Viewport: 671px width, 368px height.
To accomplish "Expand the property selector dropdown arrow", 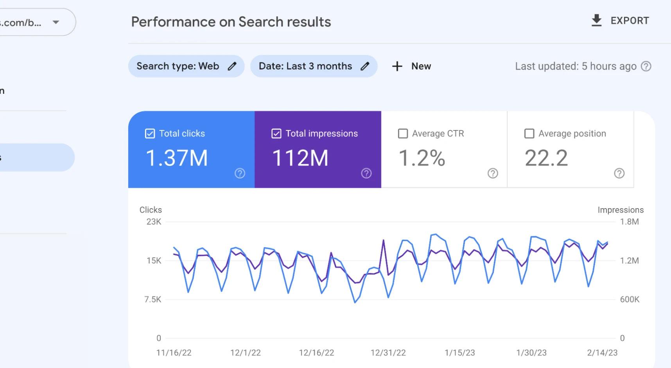I will tap(56, 22).
